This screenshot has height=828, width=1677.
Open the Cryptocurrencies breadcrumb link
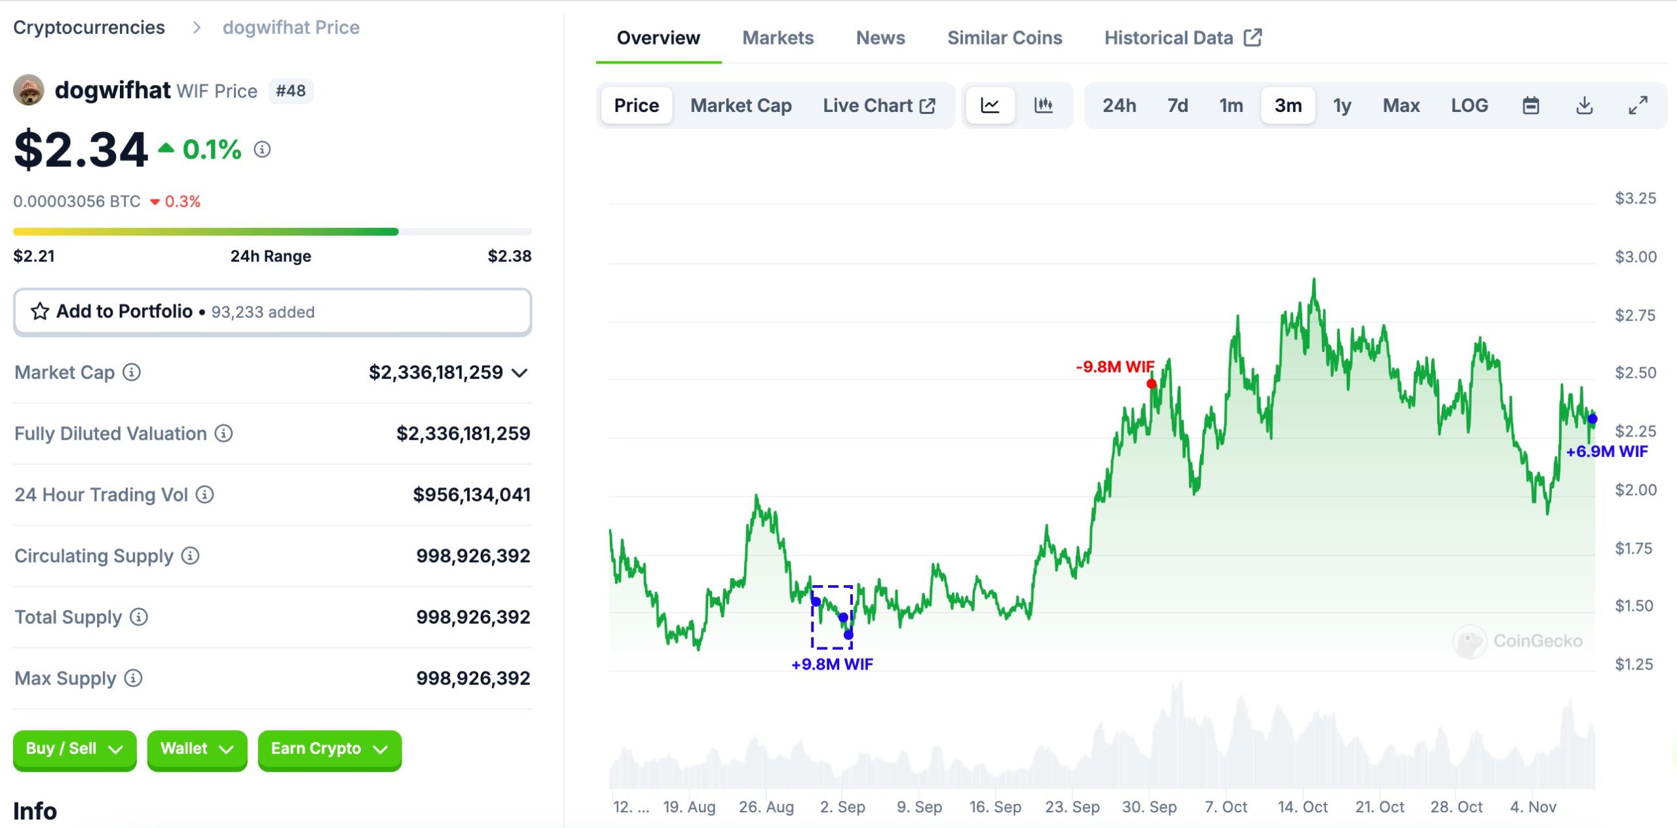[x=89, y=27]
